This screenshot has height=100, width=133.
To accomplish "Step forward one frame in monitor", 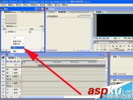I will point(120,46).
